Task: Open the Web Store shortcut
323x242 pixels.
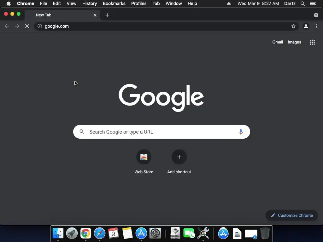Action: pos(144,162)
